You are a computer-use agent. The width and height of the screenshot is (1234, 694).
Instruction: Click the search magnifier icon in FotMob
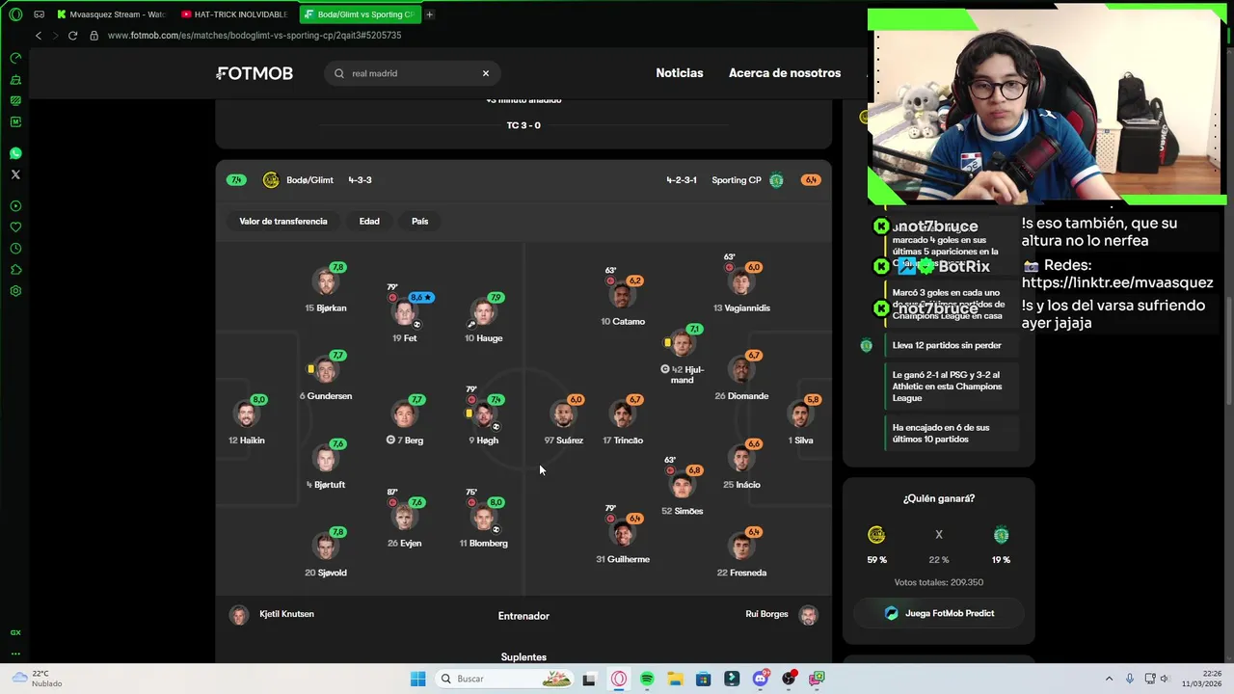339,73
